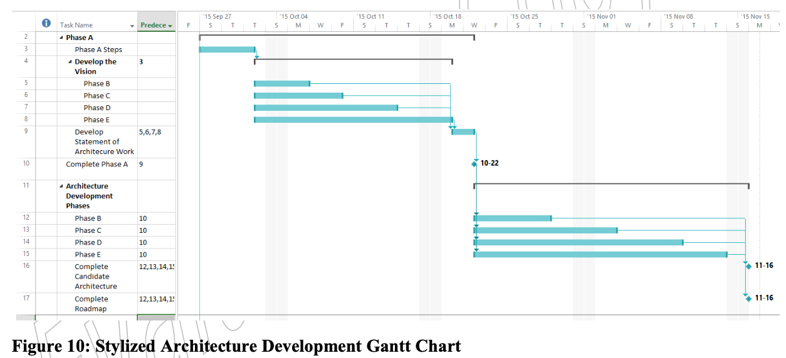Select the Phase B bar in row 12
The image size is (786, 358).
pyautogui.click(x=513, y=218)
